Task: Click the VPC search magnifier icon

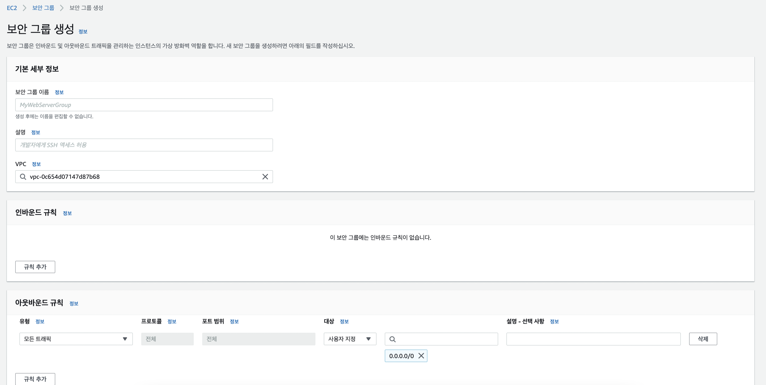Action: coord(23,177)
